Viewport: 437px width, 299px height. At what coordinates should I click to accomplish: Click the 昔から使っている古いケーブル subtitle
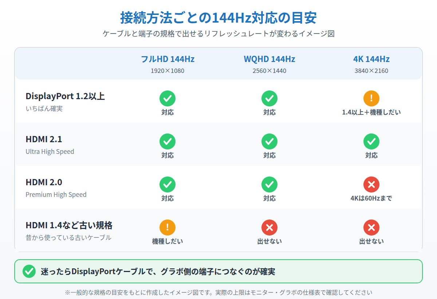(68, 238)
